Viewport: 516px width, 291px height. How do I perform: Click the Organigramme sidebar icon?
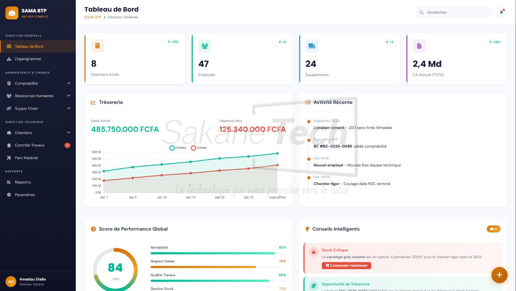point(9,59)
